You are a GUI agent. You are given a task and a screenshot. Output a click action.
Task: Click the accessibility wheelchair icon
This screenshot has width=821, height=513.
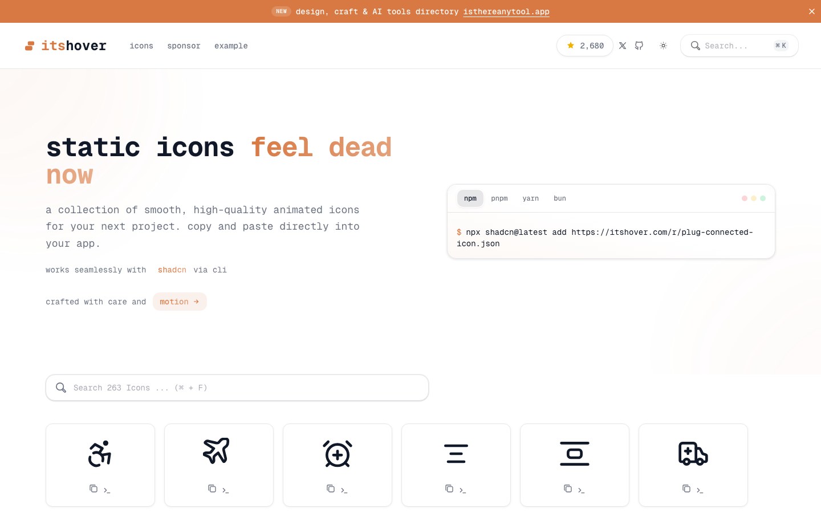pos(100,454)
